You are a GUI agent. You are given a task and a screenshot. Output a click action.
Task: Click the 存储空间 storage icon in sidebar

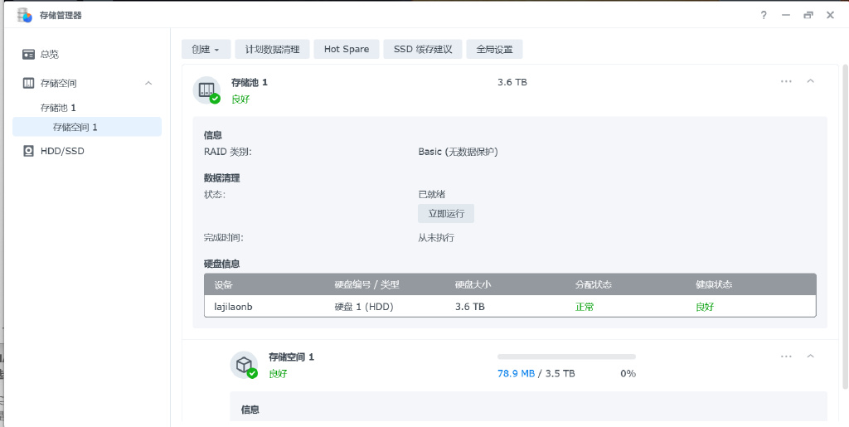(29, 84)
